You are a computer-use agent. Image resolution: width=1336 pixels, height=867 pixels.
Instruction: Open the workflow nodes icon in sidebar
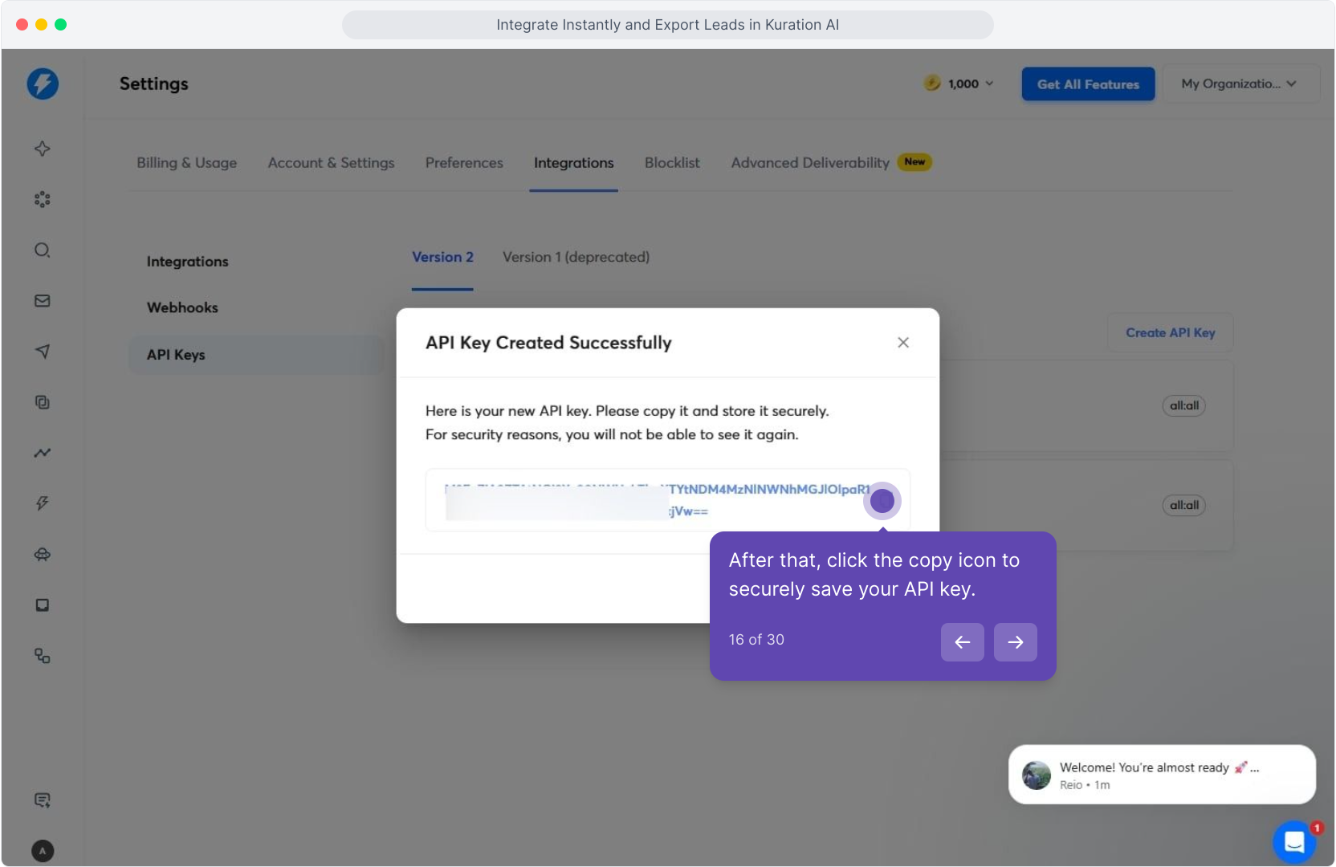(43, 656)
